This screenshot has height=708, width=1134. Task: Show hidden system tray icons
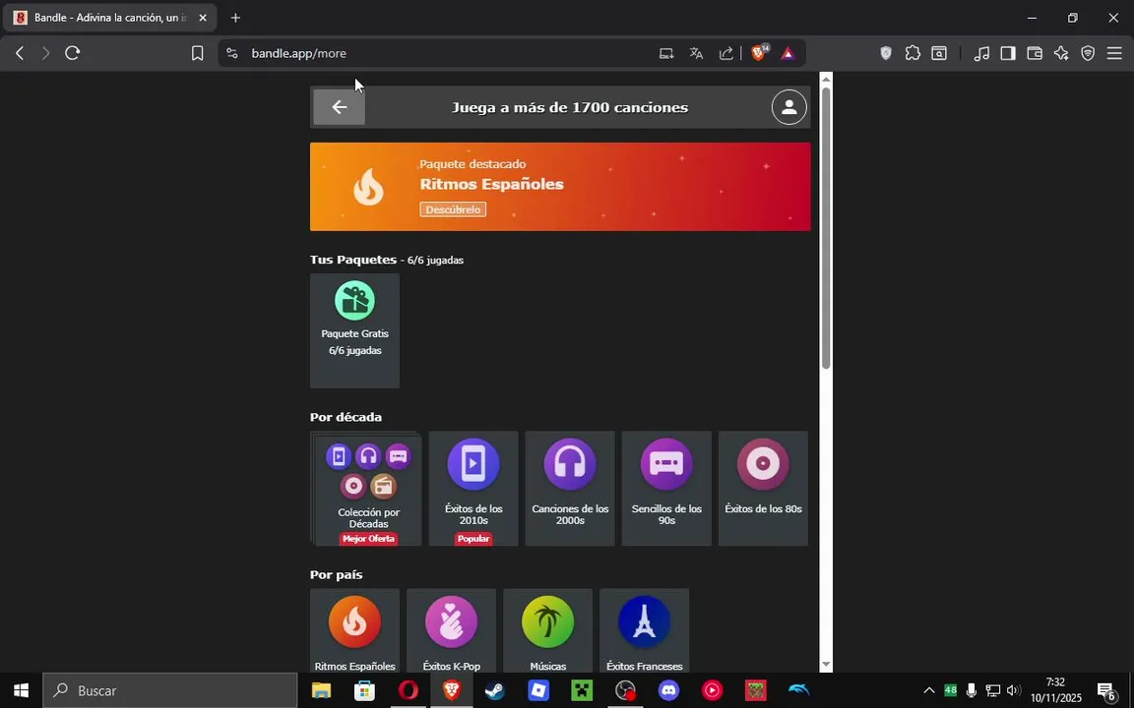tap(928, 690)
